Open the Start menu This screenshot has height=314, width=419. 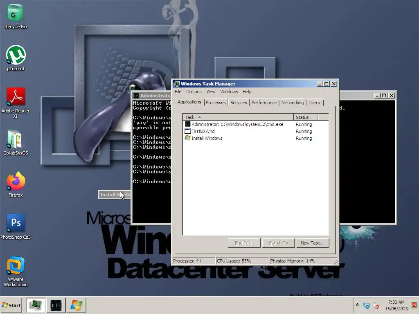coord(11,305)
